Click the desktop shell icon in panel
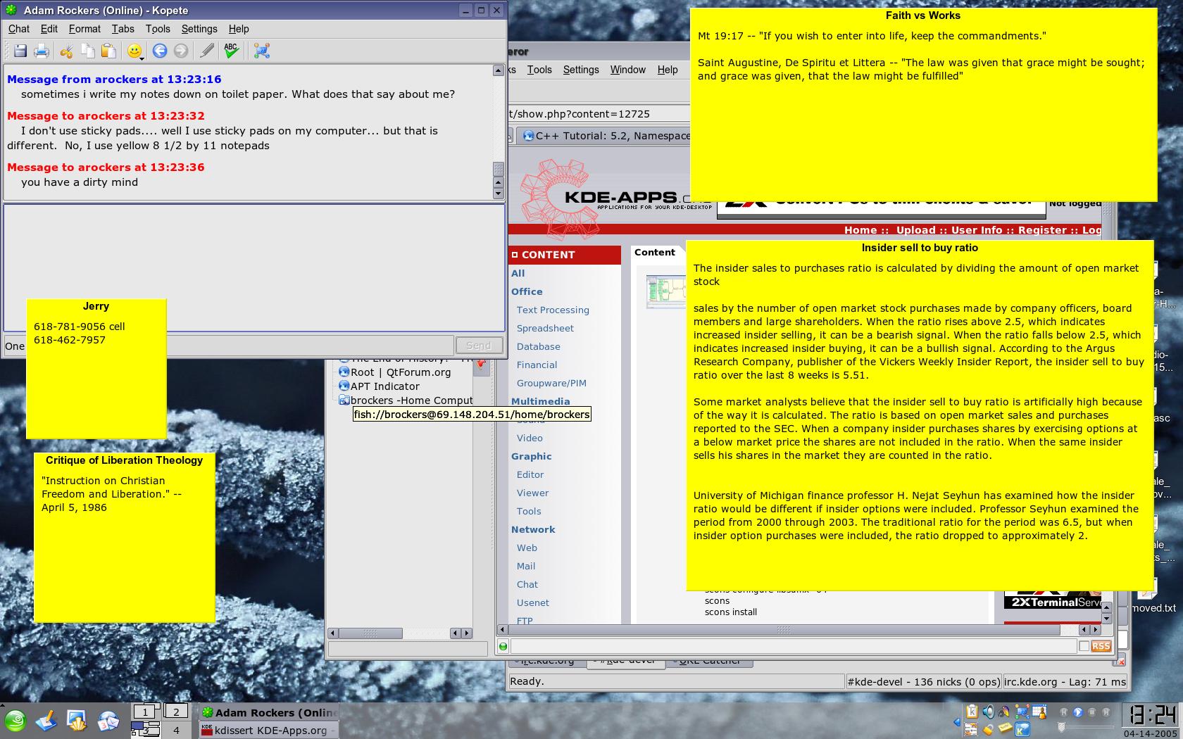 coord(77,721)
